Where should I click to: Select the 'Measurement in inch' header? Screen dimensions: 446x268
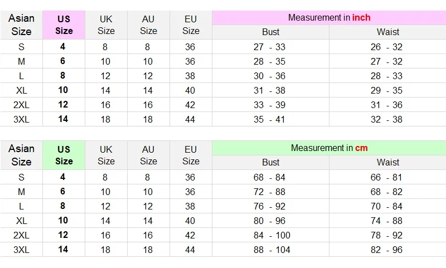point(329,17)
